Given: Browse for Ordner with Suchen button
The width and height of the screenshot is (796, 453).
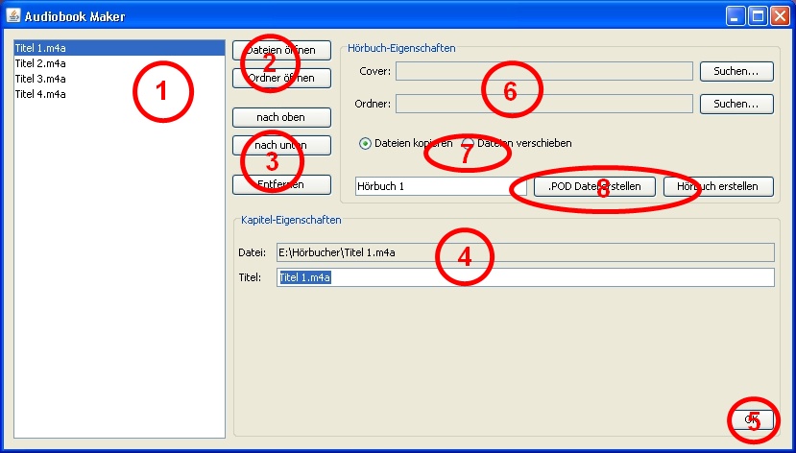Looking at the screenshot, I should click(736, 103).
